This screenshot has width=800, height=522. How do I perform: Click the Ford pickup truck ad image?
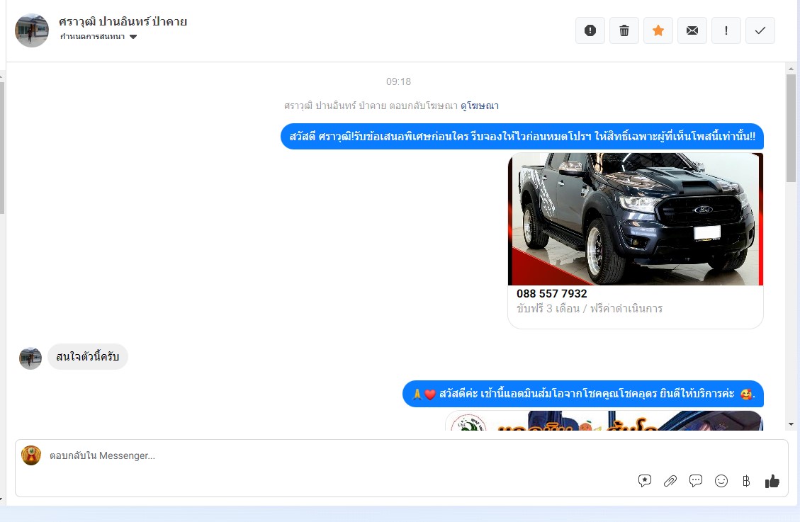(x=635, y=219)
